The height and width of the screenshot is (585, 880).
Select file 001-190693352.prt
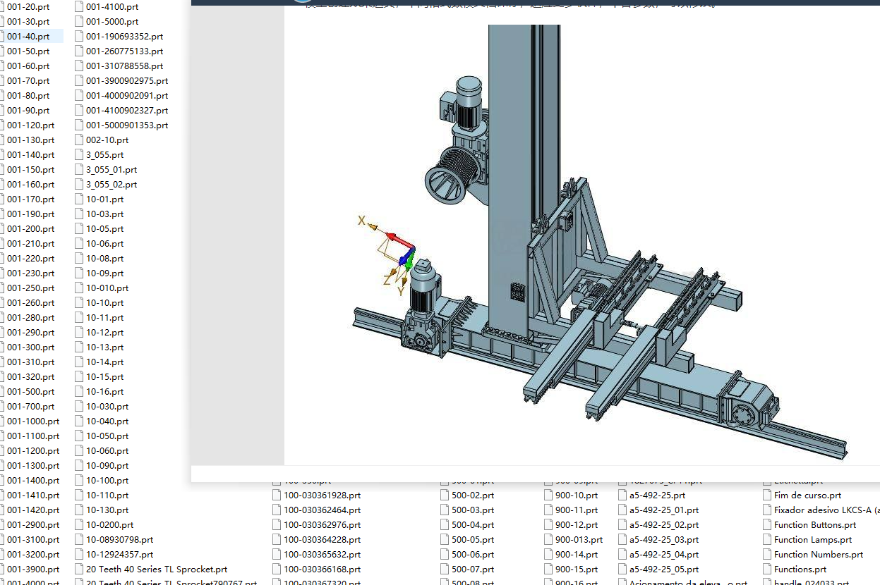124,36
